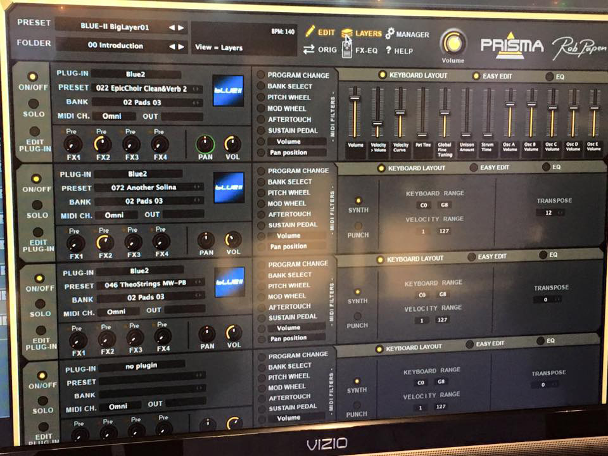
Task: Click FX2 knob in EpicChoir layer
Action: tap(103, 144)
